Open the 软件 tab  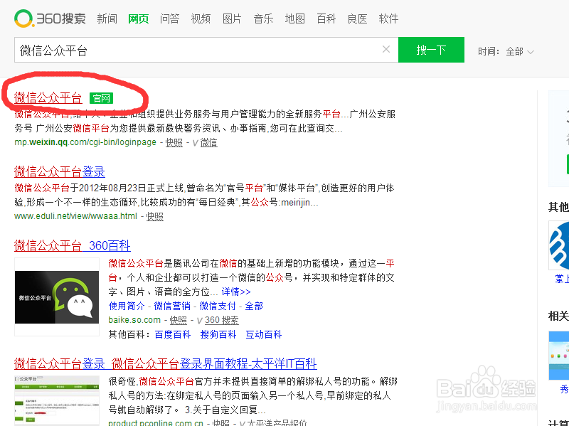388,19
